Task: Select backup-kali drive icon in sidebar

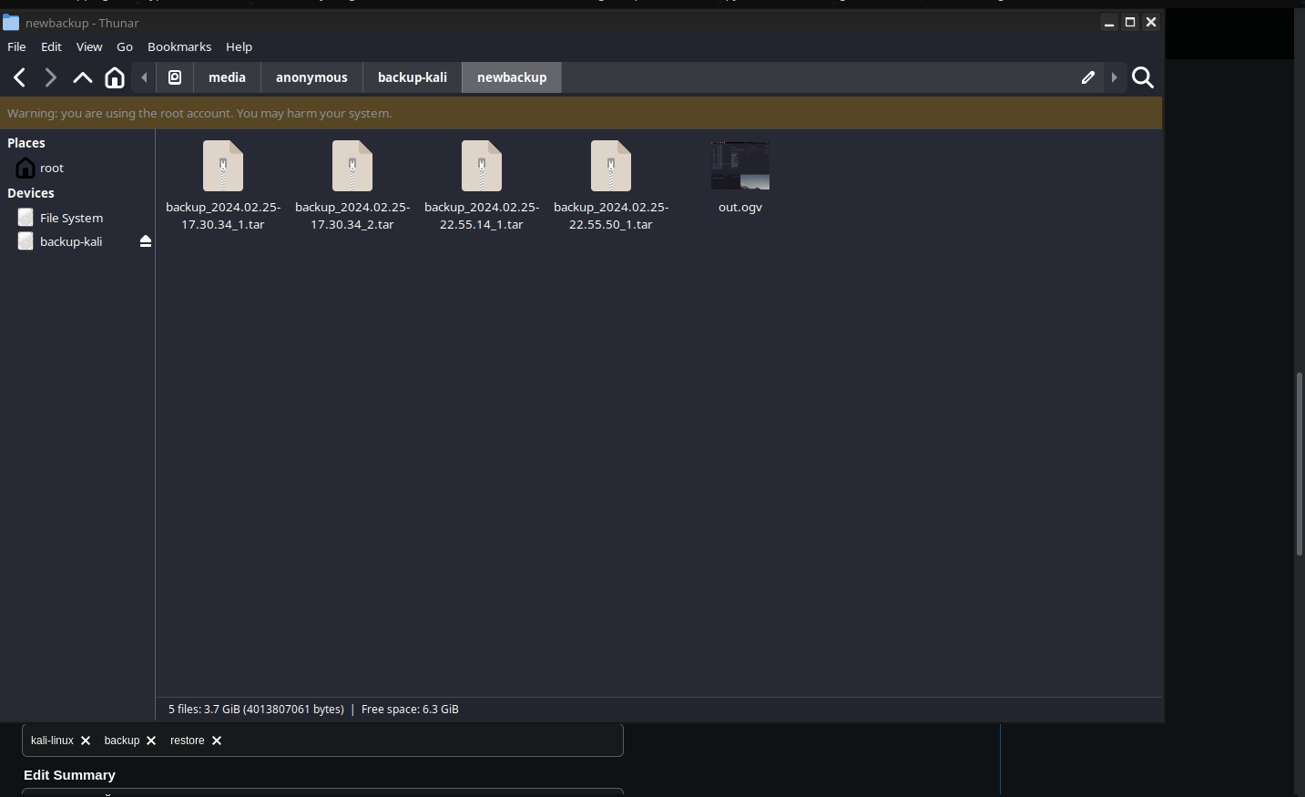Action: (25, 241)
